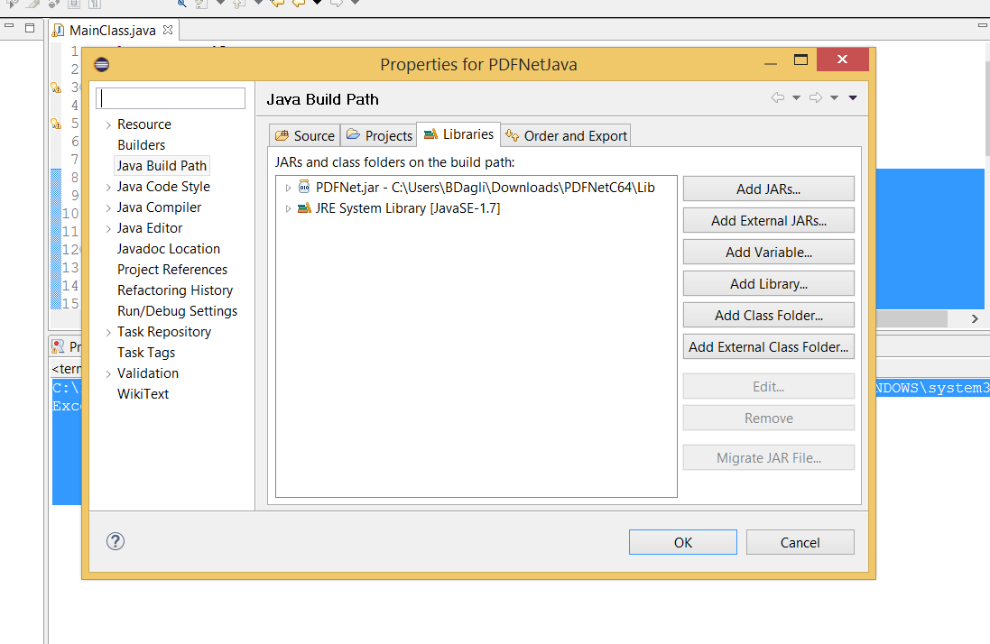Select WikiText in the tree
990x644 pixels.
click(x=143, y=394)
